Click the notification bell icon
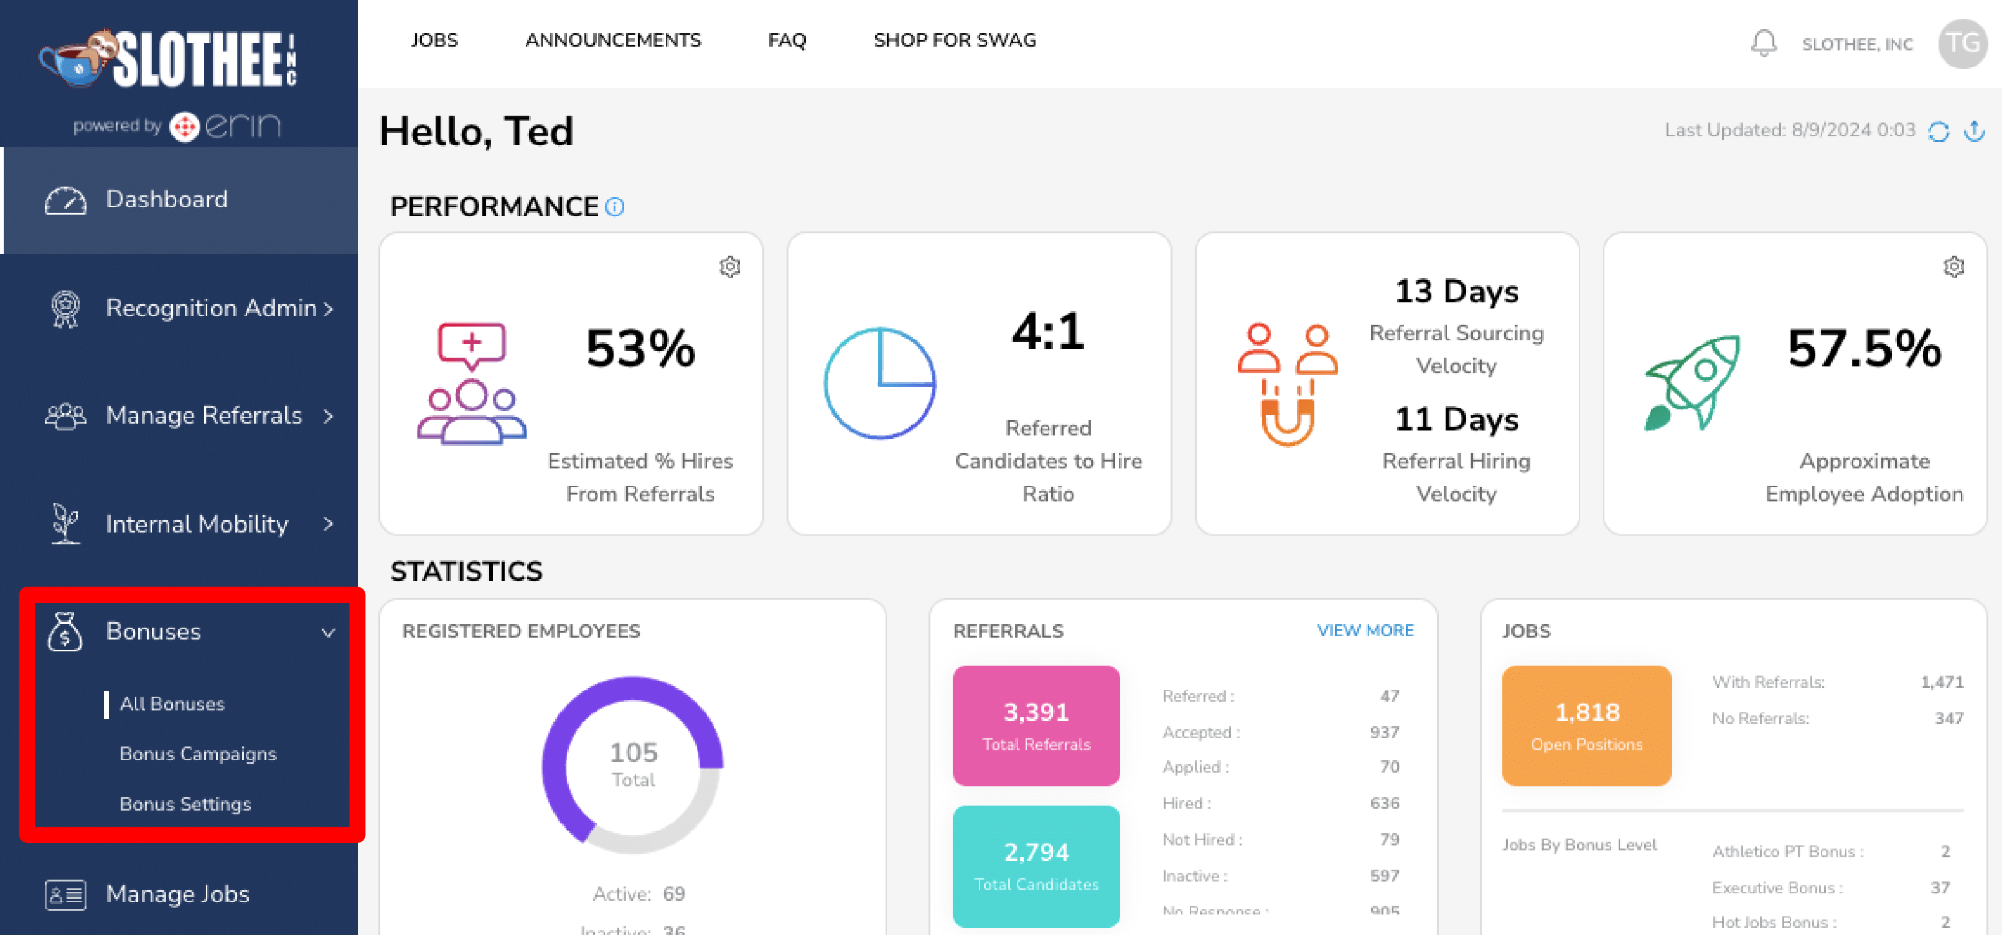This screenshot has width=2002, height=935. click(x=1764, y=43)
